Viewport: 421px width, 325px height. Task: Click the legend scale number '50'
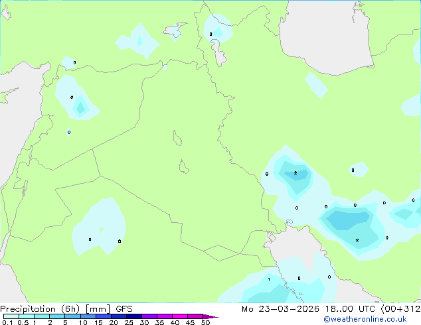pos(205,322)
